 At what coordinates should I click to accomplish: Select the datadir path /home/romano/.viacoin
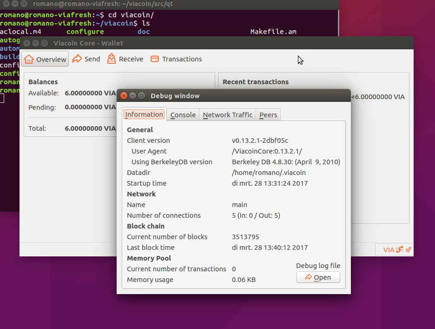(x=269, y=173)
